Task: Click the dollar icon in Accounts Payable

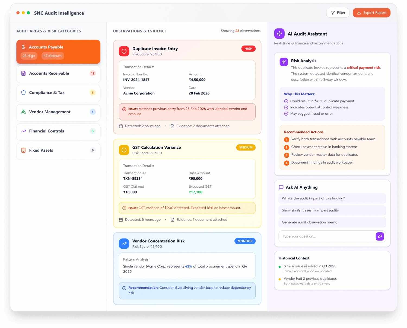Action: click(x=23, y=47)
